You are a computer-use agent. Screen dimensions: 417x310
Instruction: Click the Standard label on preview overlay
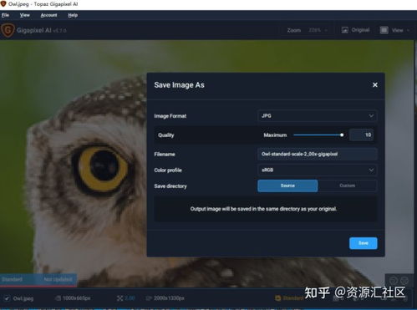tap(12, 279)
